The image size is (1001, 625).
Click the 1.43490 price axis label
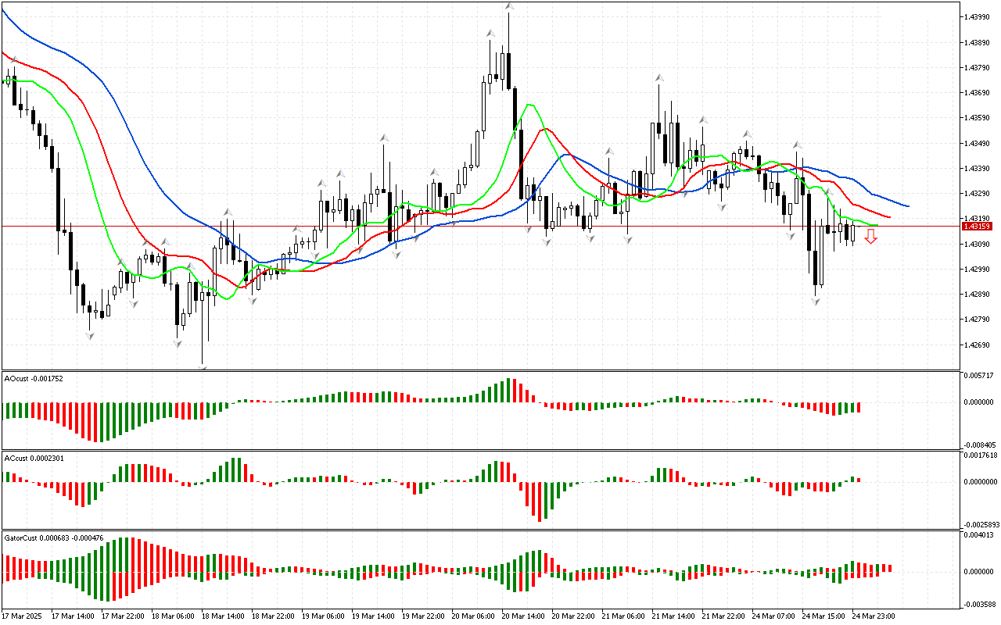978,144
